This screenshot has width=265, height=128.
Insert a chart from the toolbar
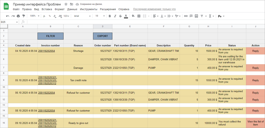196,16
